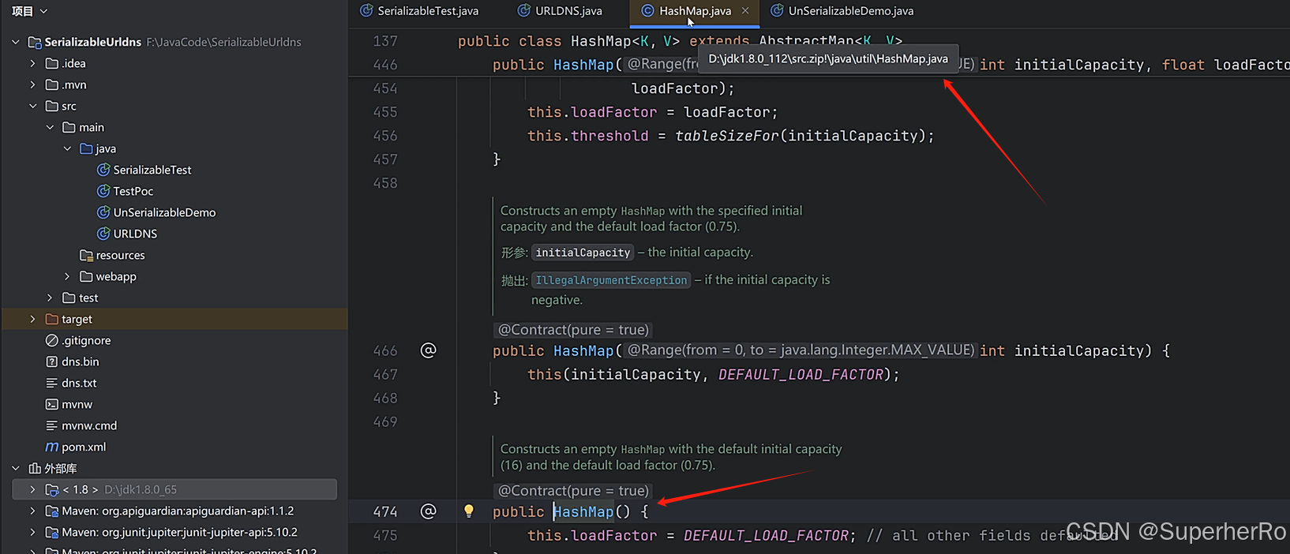Expand the target folder

(x=32, y=319)
